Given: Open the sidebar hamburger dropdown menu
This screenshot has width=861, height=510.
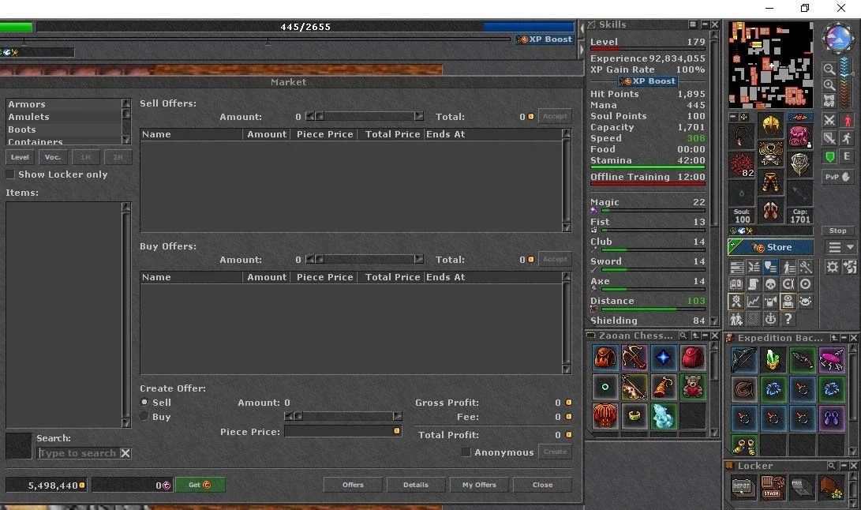Looking at the screenshot, I should pos(840,247).
